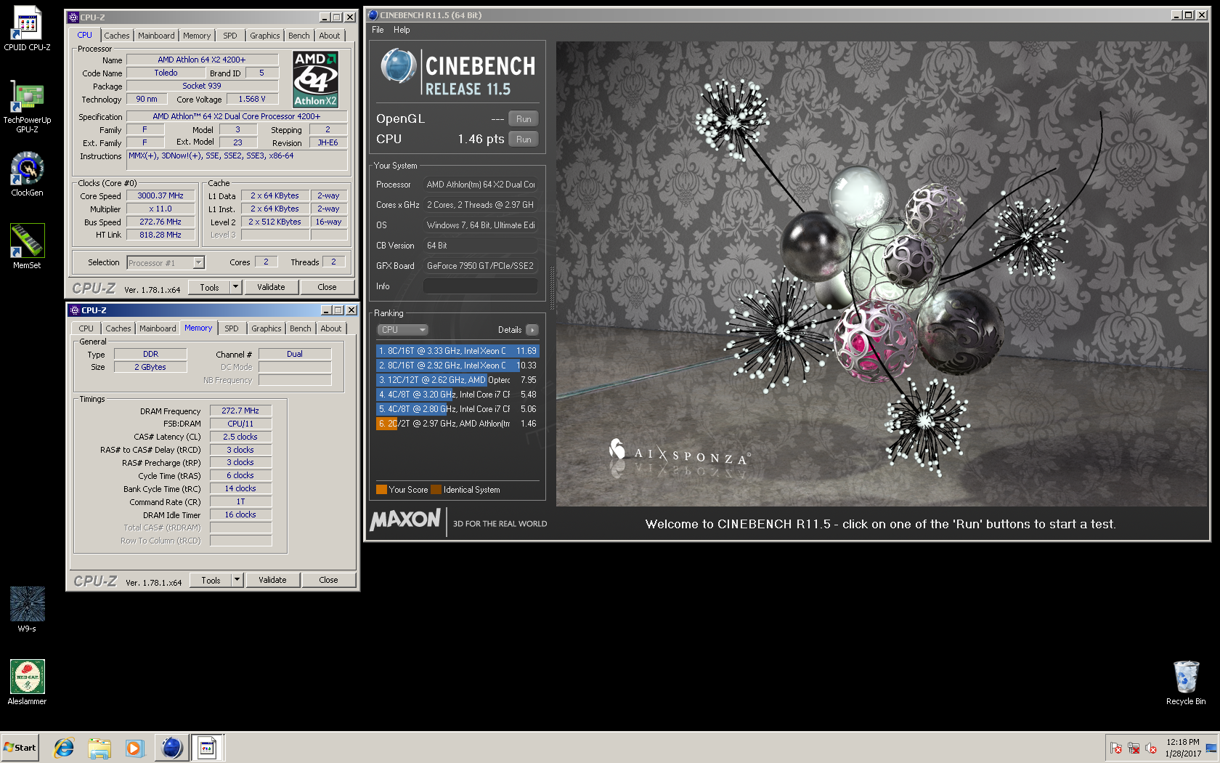The image size is (1220, 763).
Task: Run the OpenGL benchmark
Action: 524,119
